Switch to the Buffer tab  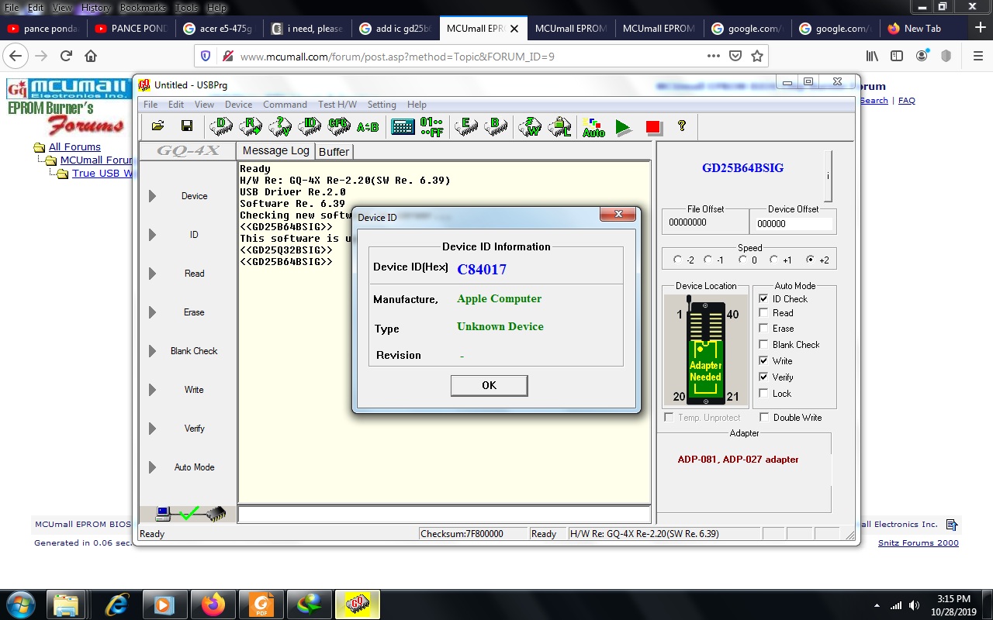click(x=334, y=152)
